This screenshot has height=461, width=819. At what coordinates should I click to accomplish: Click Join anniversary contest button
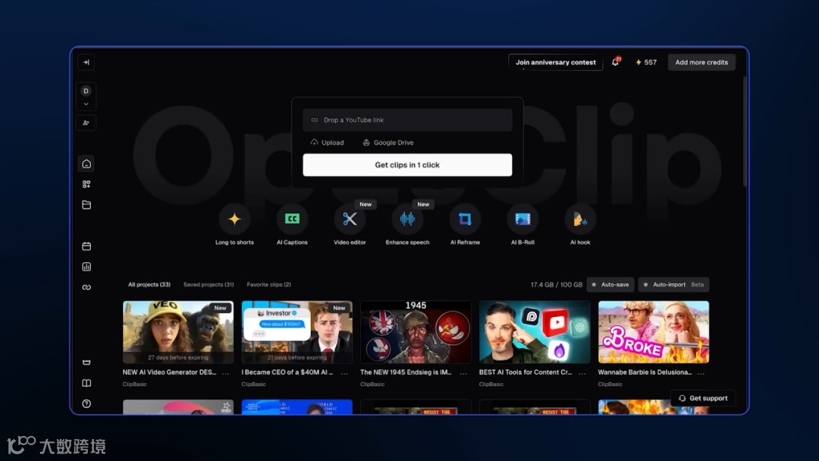[556, 62]
